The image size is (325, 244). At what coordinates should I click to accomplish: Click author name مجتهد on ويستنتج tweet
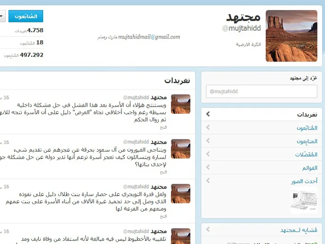tap(159, 98)
